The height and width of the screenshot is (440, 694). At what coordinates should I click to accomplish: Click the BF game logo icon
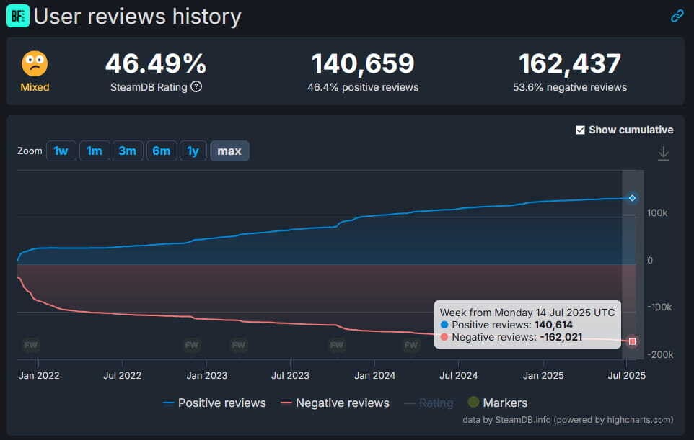[x=18, y=16]
